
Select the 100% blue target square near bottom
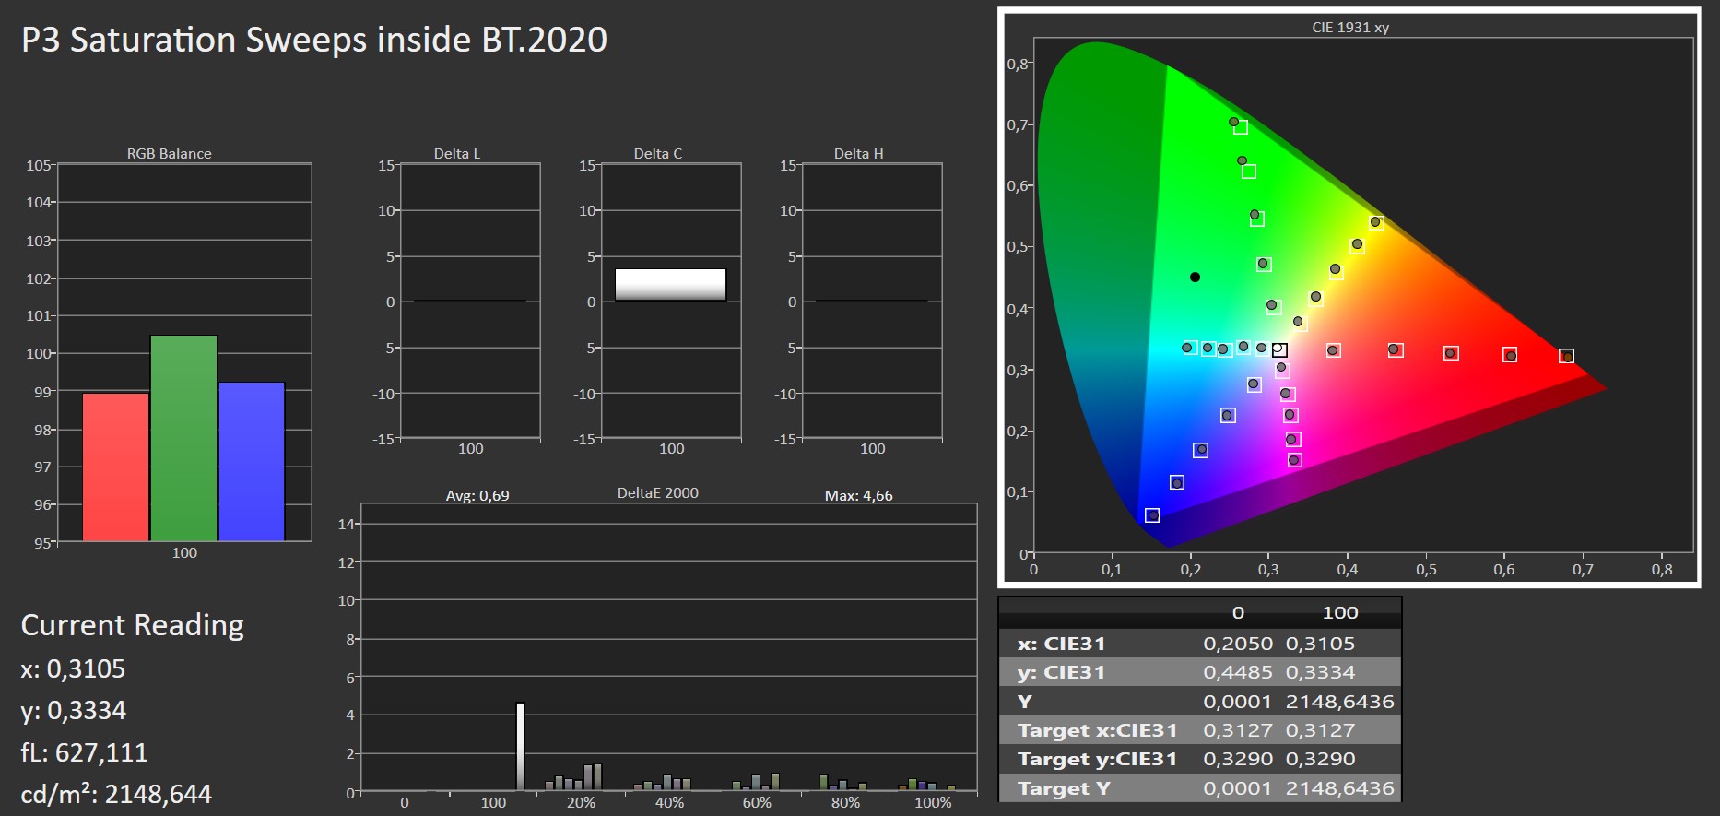[1152, 515]
